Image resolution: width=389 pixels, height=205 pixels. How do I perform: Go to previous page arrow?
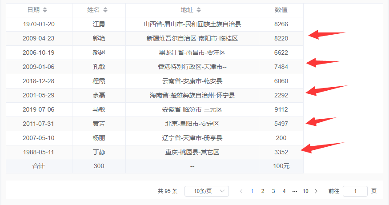click(x=241, y=191)
